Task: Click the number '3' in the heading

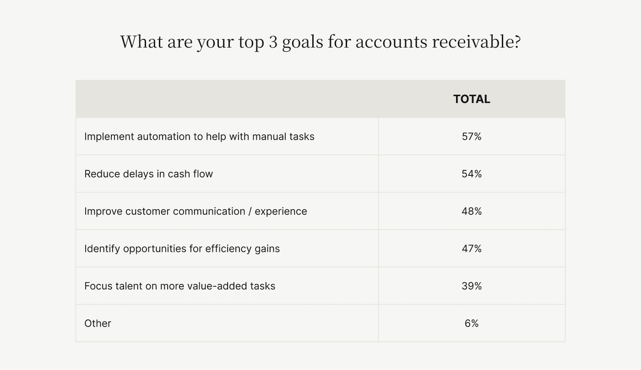Action: 273,42
